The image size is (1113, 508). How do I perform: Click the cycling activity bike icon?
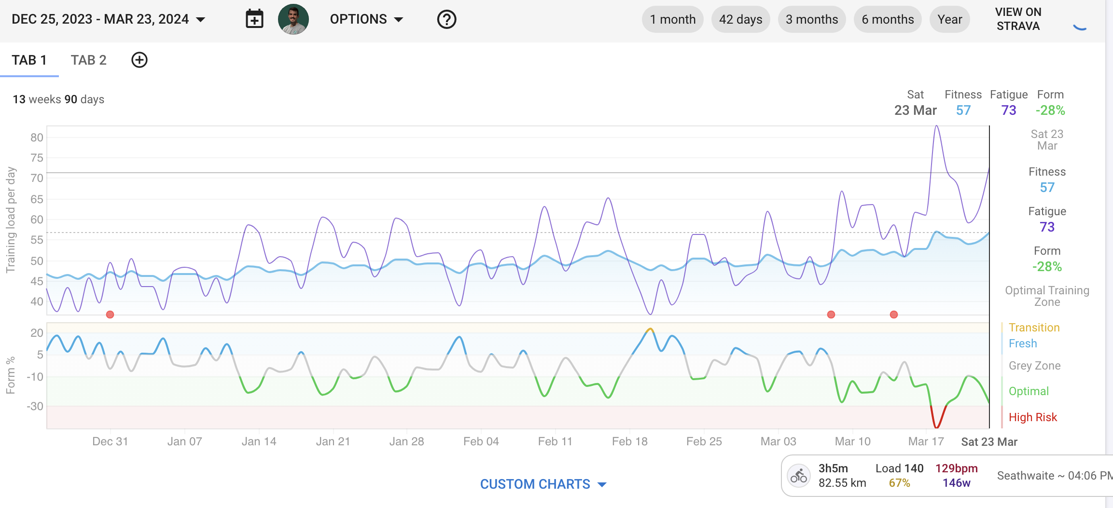click(x=799, y=476)
